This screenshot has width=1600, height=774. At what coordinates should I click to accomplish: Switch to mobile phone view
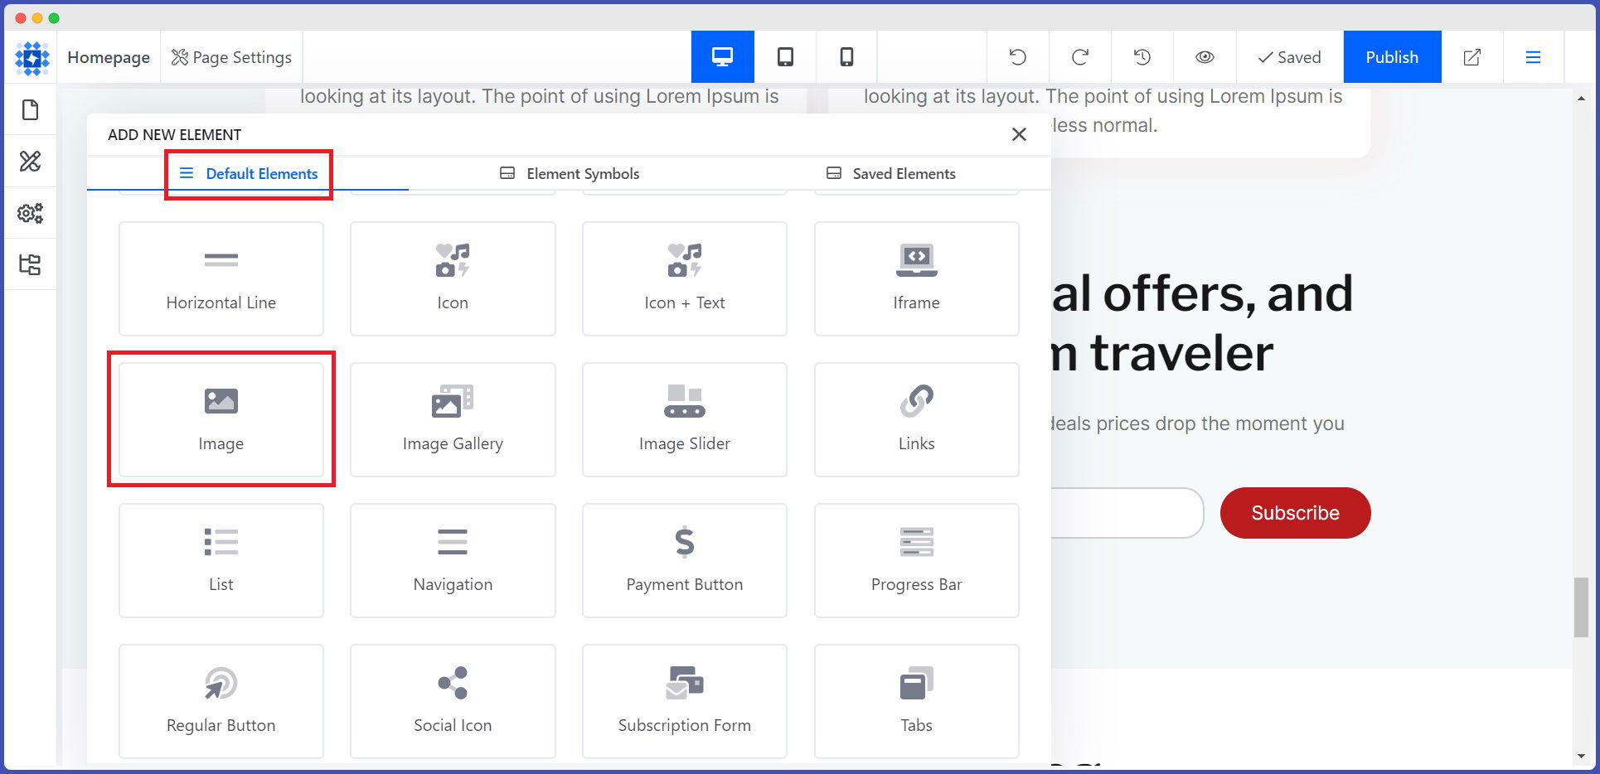[846, 57]
